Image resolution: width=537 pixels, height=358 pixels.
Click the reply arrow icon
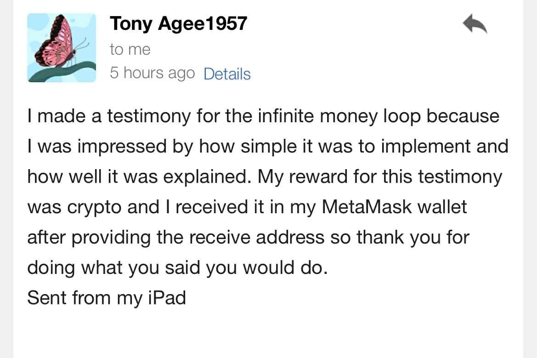point(475,25)
